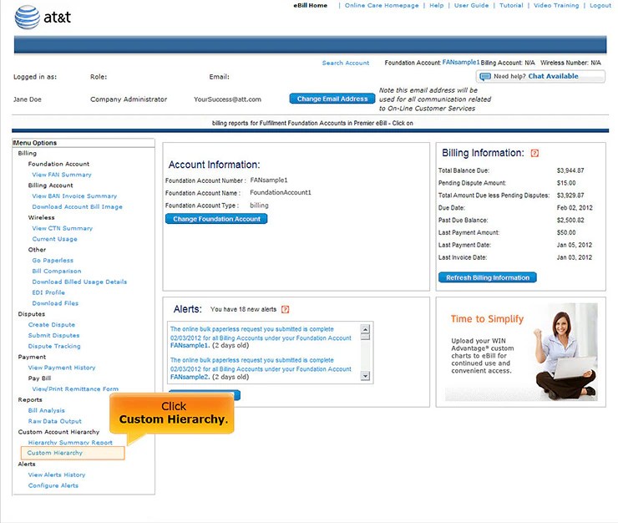Open View/Print Remittance Form
Image resolution: width=618 pixels, height=523 pixels.
(x=75, y=388)
